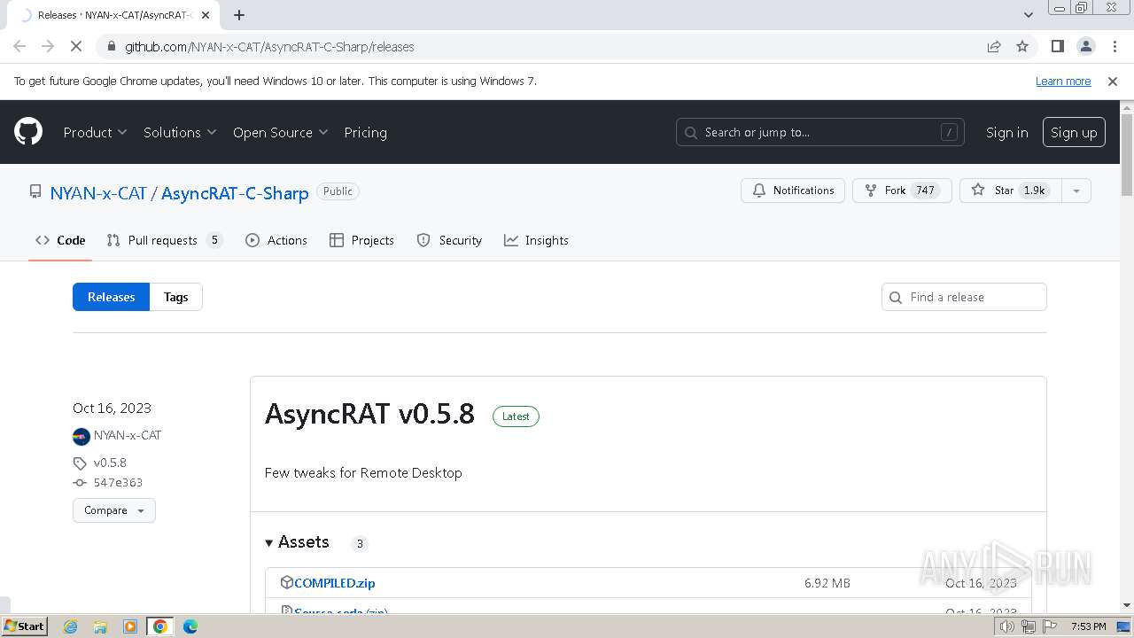The height and width of the screenshot is (638, 1134).
Task: Open the new tab button
Action: coord(239,15)
